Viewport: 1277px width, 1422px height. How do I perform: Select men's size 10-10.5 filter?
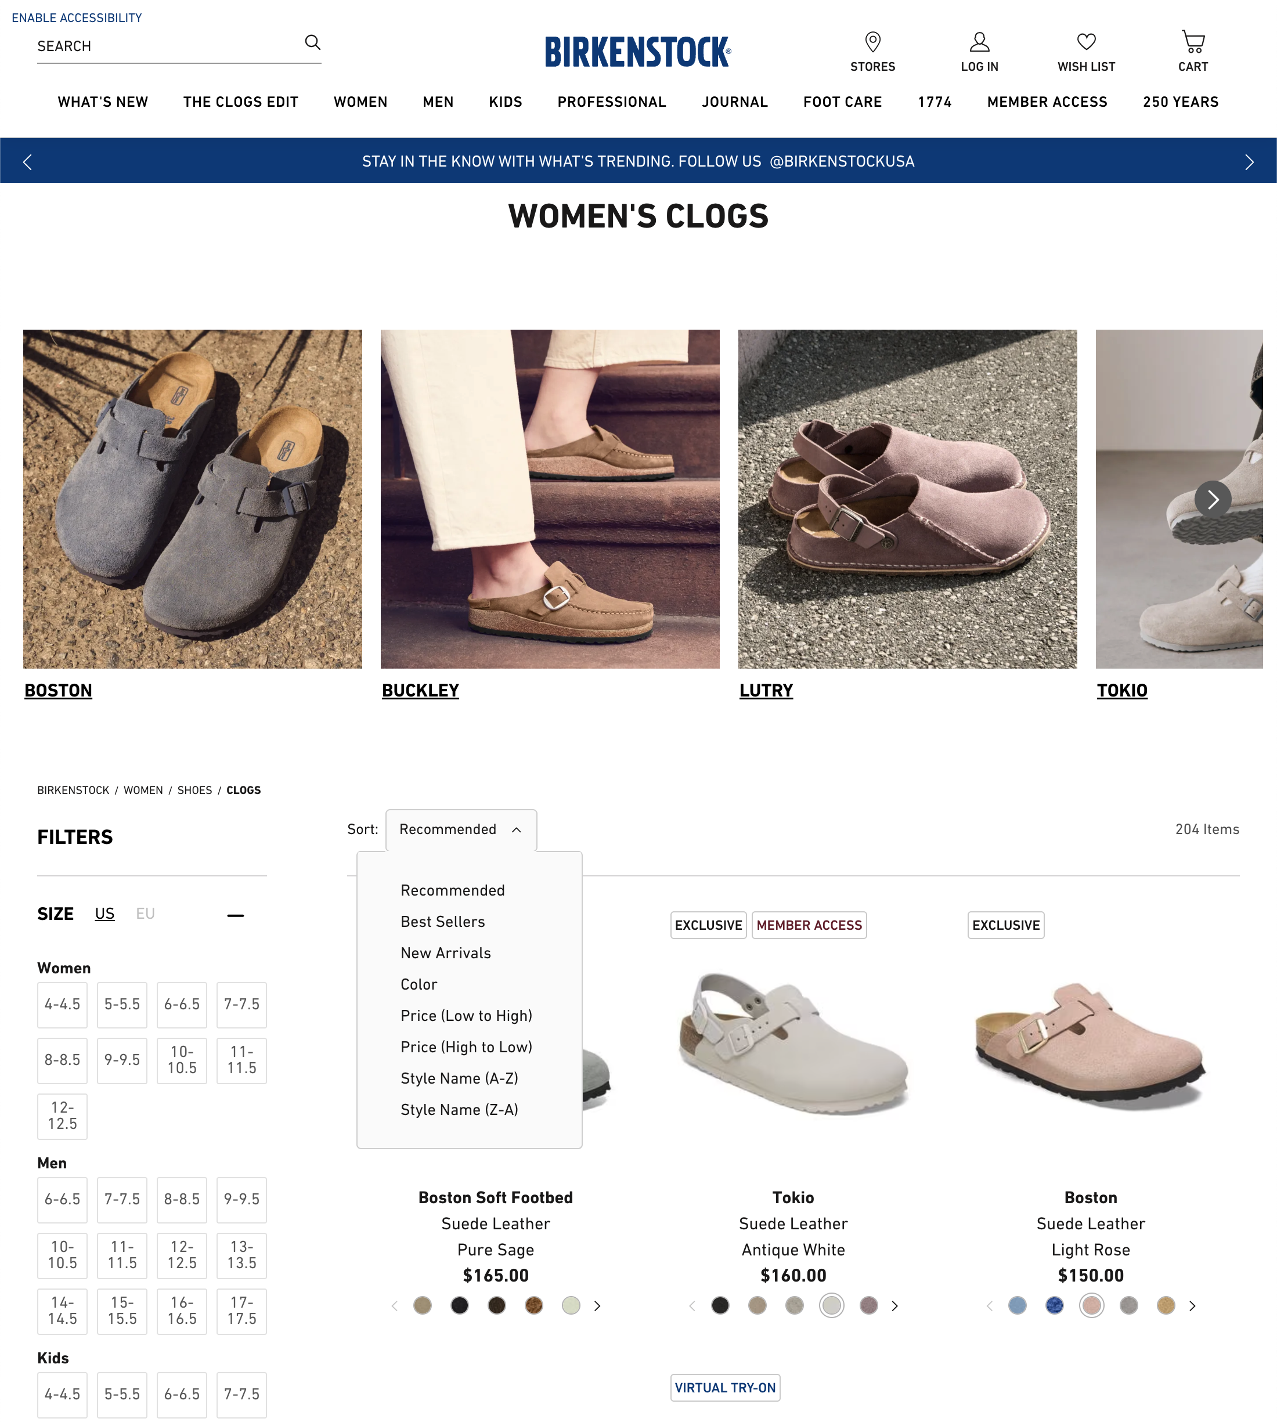[63, 1255]
